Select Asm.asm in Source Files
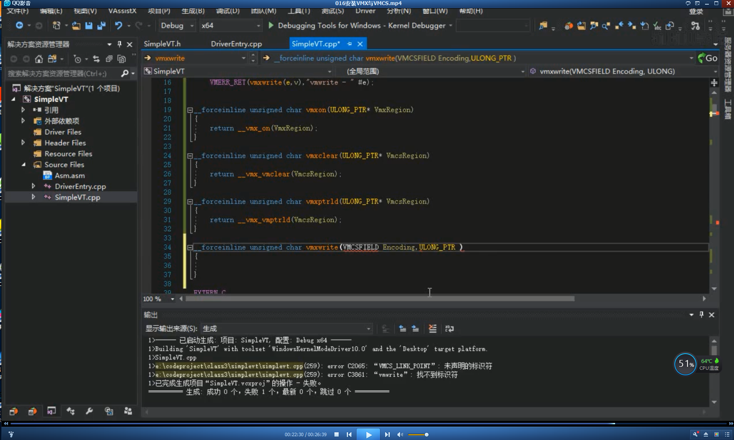This screenshot has height=440, width=734. coord(69,175)
